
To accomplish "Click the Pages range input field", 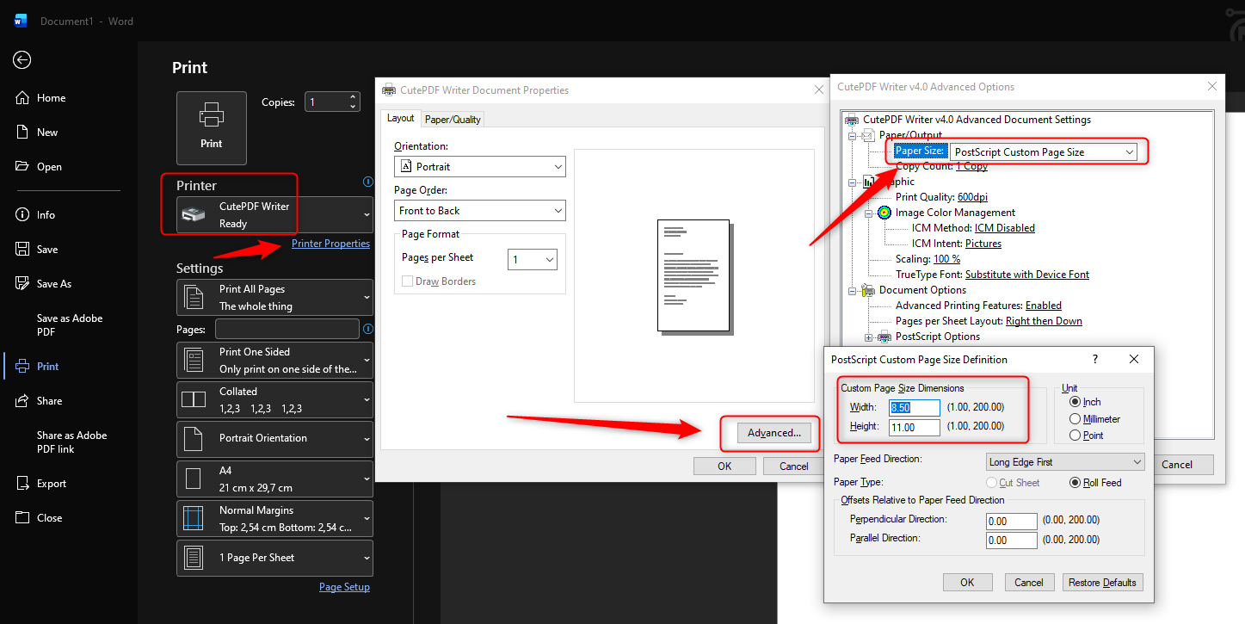I will click(287, 329).
